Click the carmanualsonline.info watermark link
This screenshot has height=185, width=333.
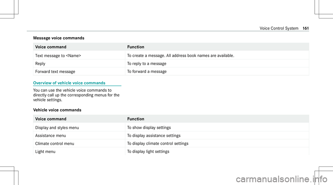pos(282,179)
